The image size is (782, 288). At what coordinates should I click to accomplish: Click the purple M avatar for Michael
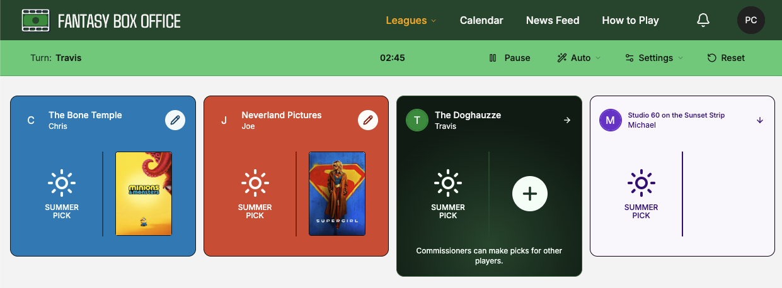pyautogui.click(x=610, y=120)
